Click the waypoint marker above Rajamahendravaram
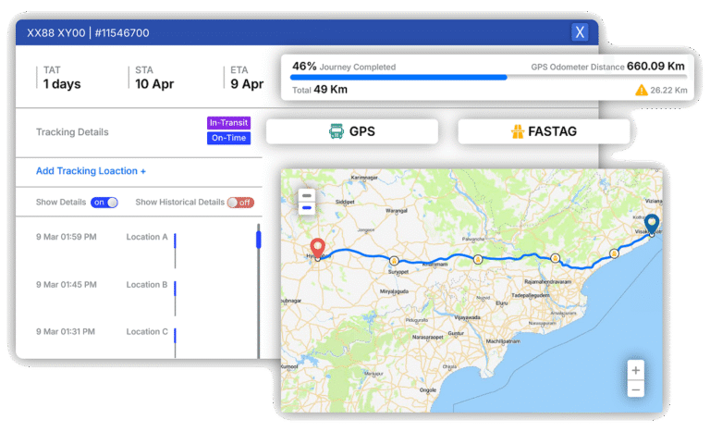The height and width of the screenshot is (432, 710). 555,258
